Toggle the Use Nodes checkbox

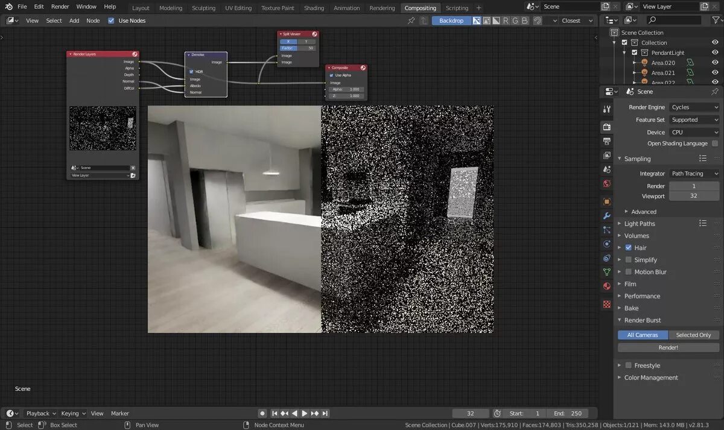[111, 21]
